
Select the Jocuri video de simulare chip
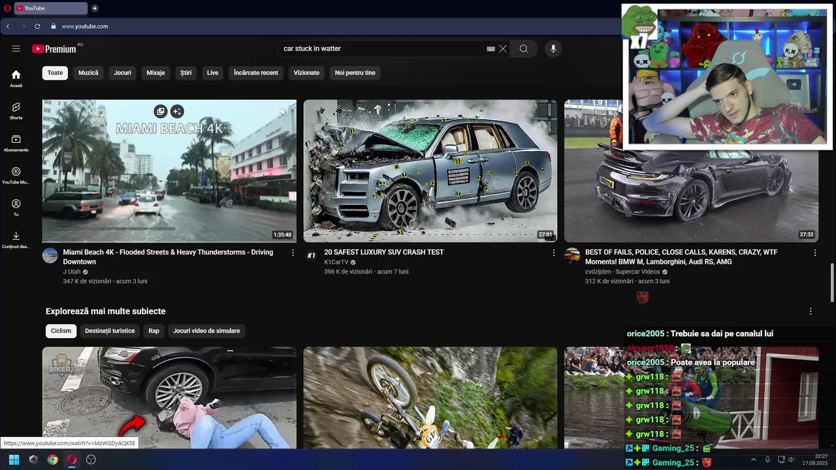click(206, 331)
